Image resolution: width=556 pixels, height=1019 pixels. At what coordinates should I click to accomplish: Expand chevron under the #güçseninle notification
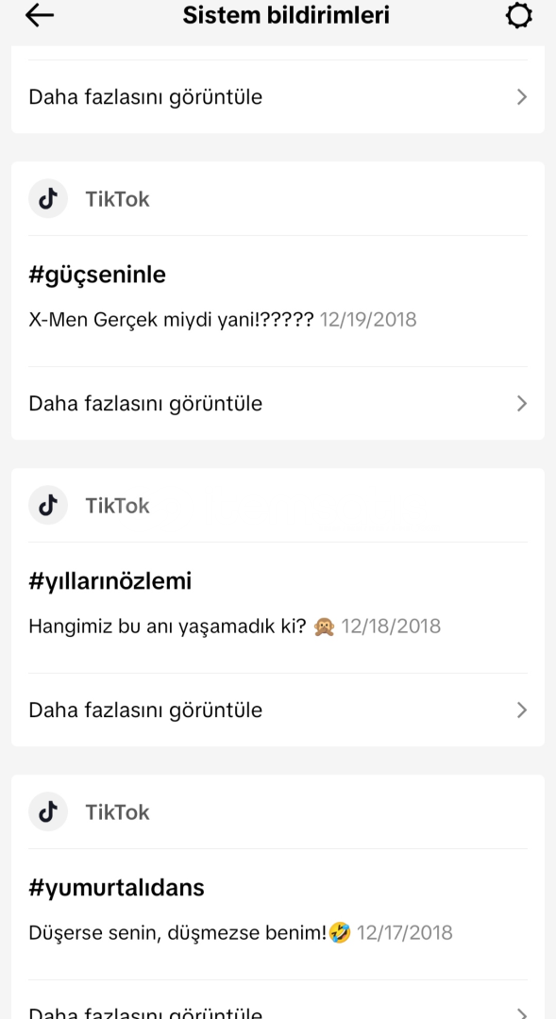click(521, 404)
